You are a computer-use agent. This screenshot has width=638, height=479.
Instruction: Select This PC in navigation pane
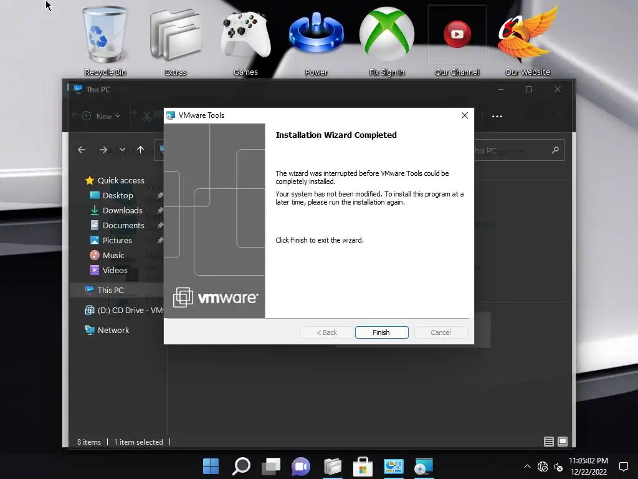[x=104, y=290]
